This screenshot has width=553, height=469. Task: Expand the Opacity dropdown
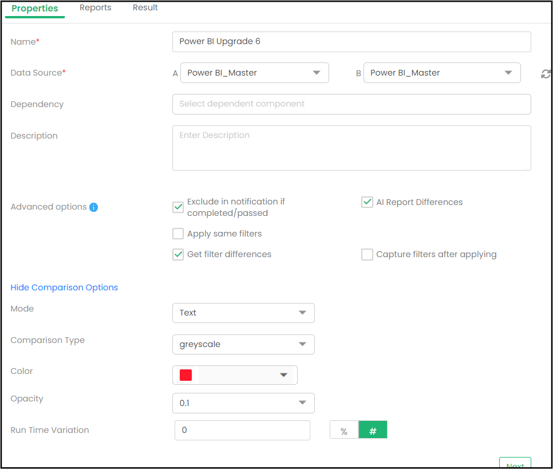point(243,403)
